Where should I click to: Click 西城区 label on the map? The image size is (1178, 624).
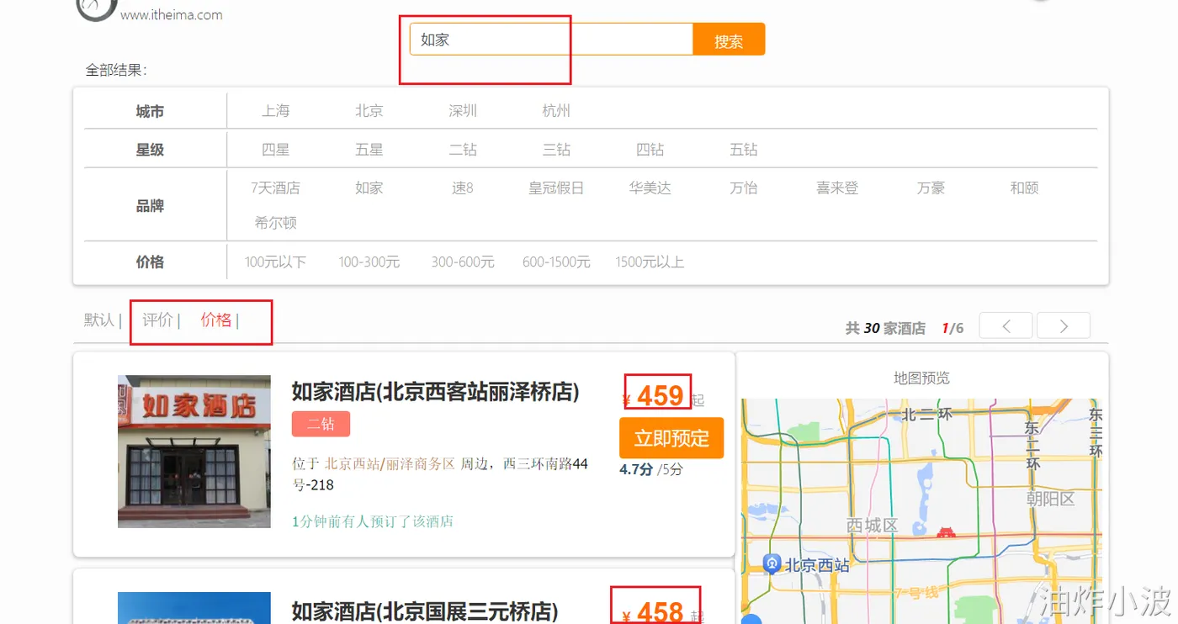click(873, 526)
